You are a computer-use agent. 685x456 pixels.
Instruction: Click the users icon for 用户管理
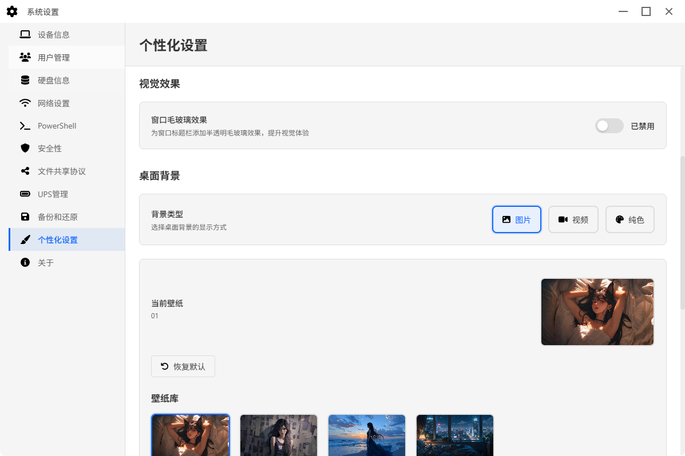tap(25, 57)
